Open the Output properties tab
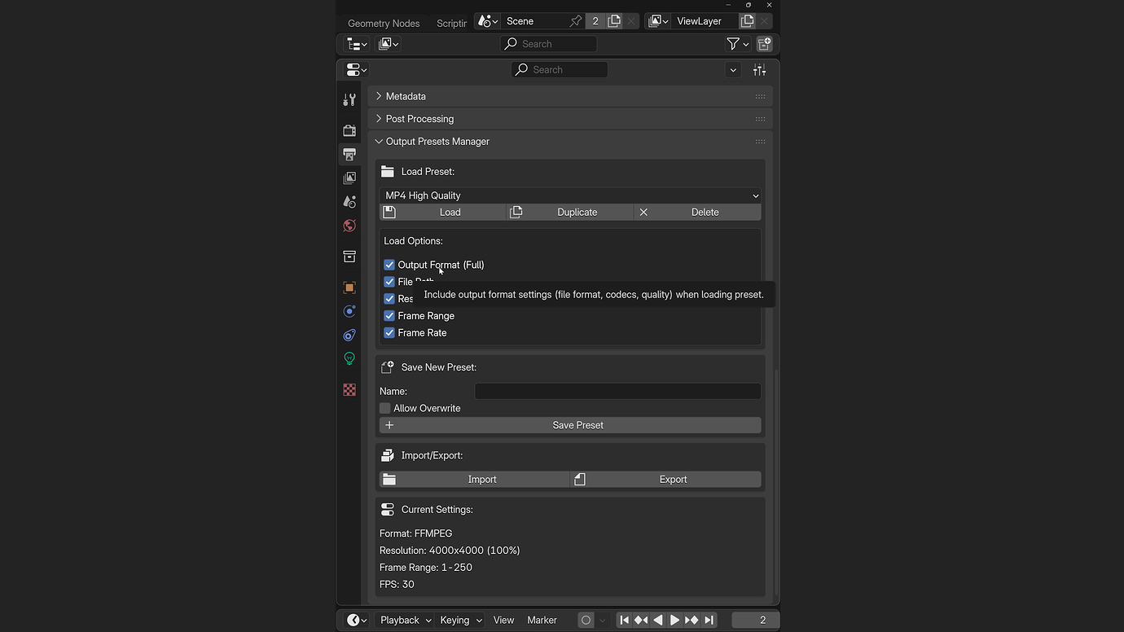Viewport: 1124px width, 632px height. (x=349, y=154)
